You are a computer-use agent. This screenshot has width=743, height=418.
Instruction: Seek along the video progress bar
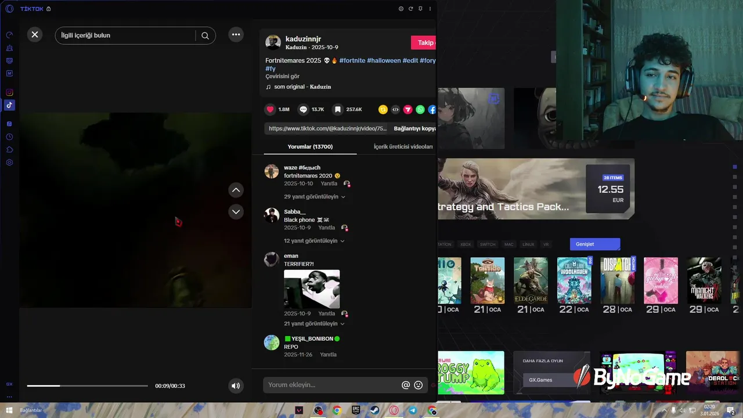tap(88, 385)
